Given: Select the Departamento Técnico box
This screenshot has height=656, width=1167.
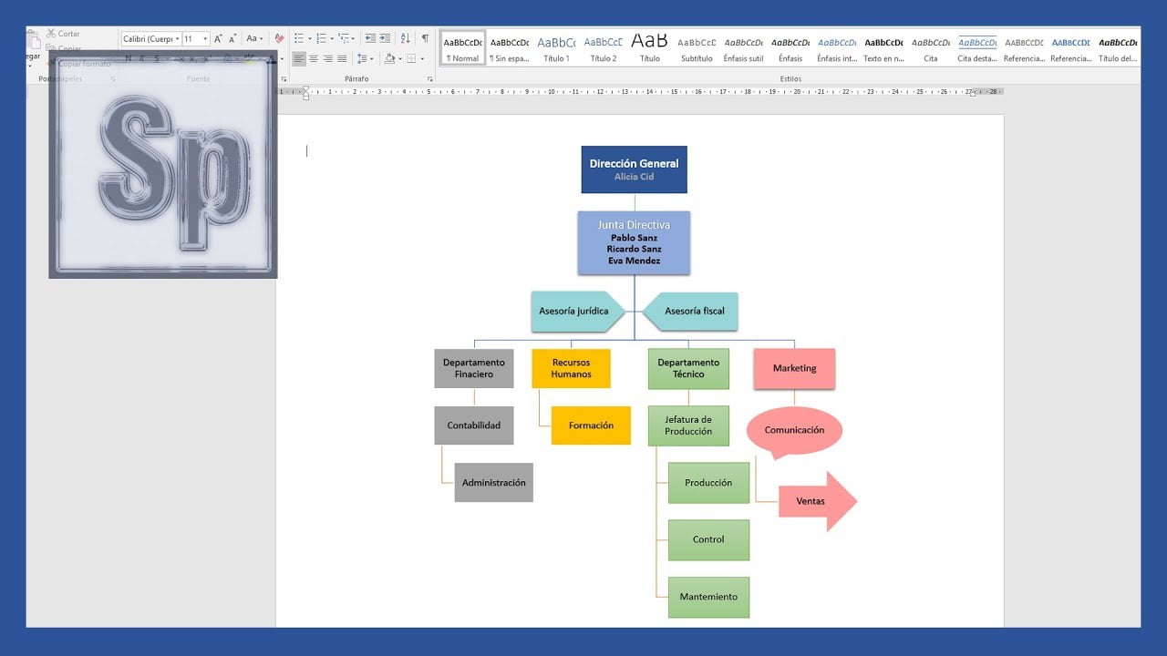Looking at the screenshot, I should 688,368.
